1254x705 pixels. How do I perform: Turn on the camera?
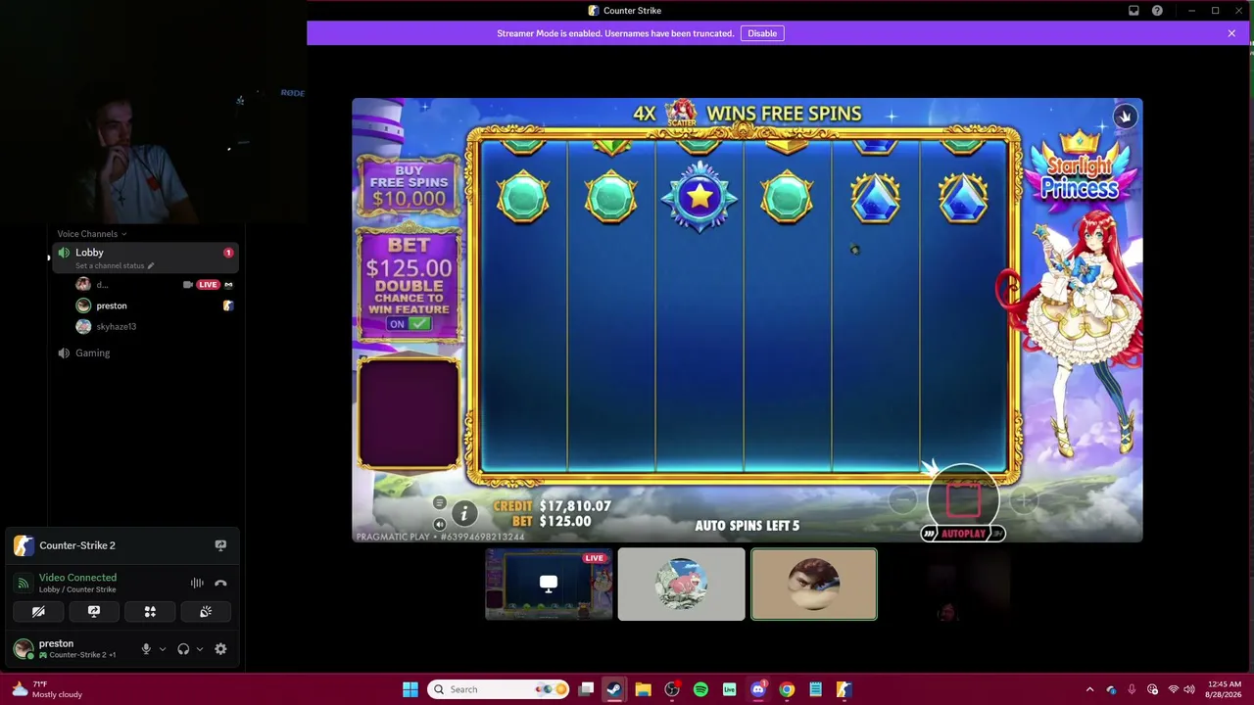coord(38,612)
